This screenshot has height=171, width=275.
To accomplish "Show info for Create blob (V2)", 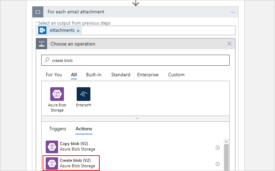I will point(218,164).
